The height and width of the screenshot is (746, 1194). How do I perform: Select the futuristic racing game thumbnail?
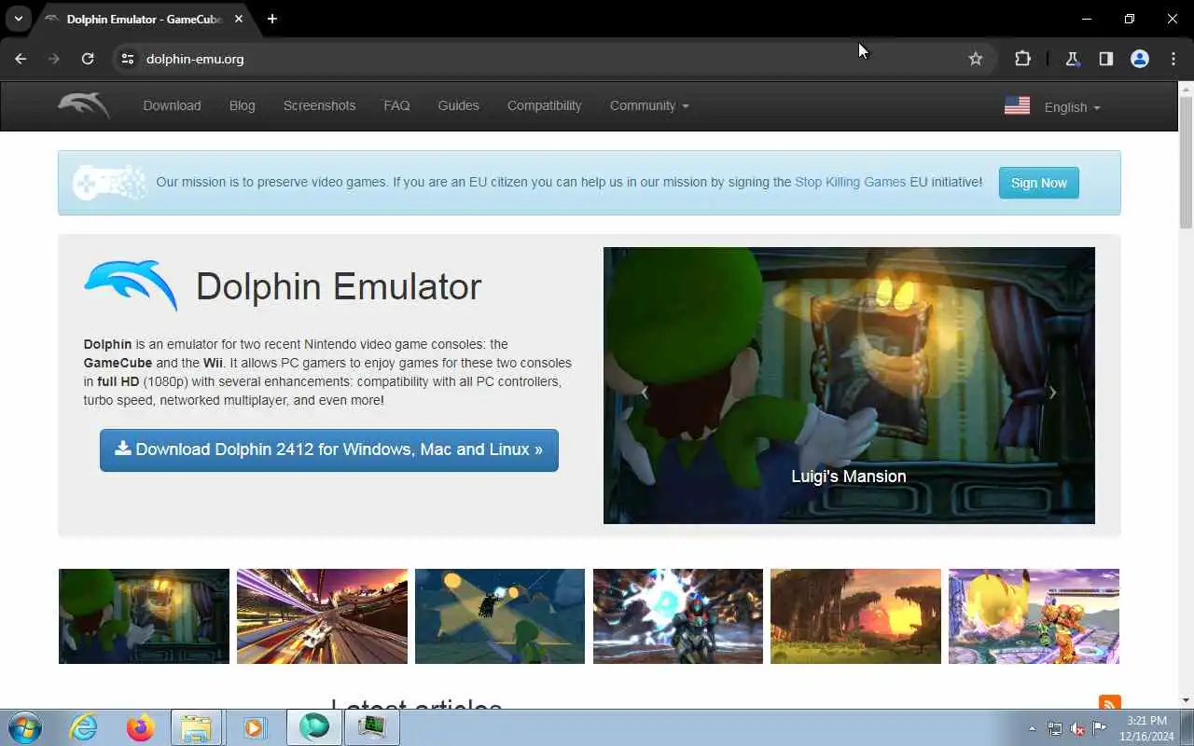322,616
